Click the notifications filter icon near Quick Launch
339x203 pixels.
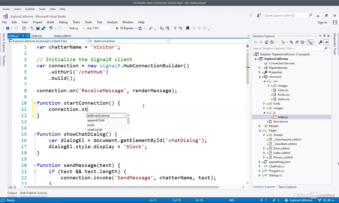251,15
